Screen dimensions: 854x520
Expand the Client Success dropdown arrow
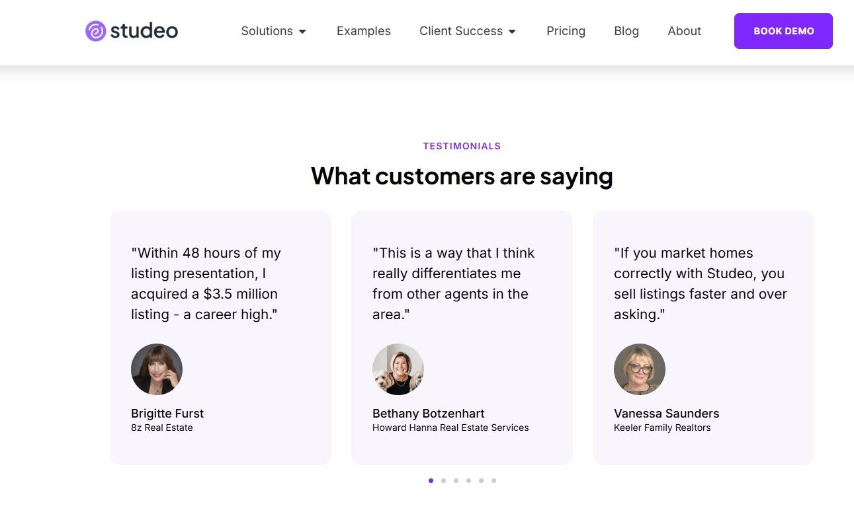[x=512, y=32]
